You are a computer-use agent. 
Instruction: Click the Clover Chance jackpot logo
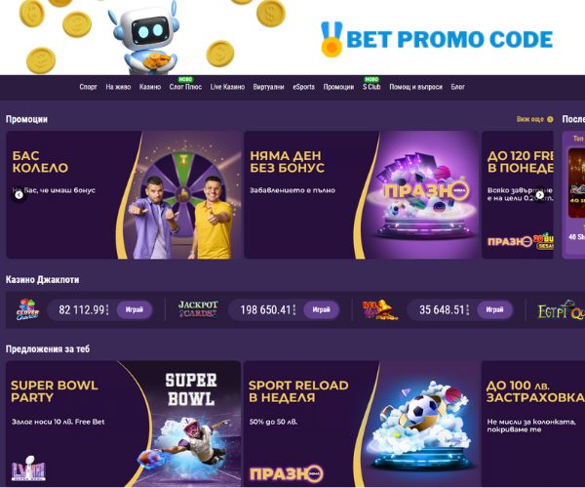coord(27,309)
